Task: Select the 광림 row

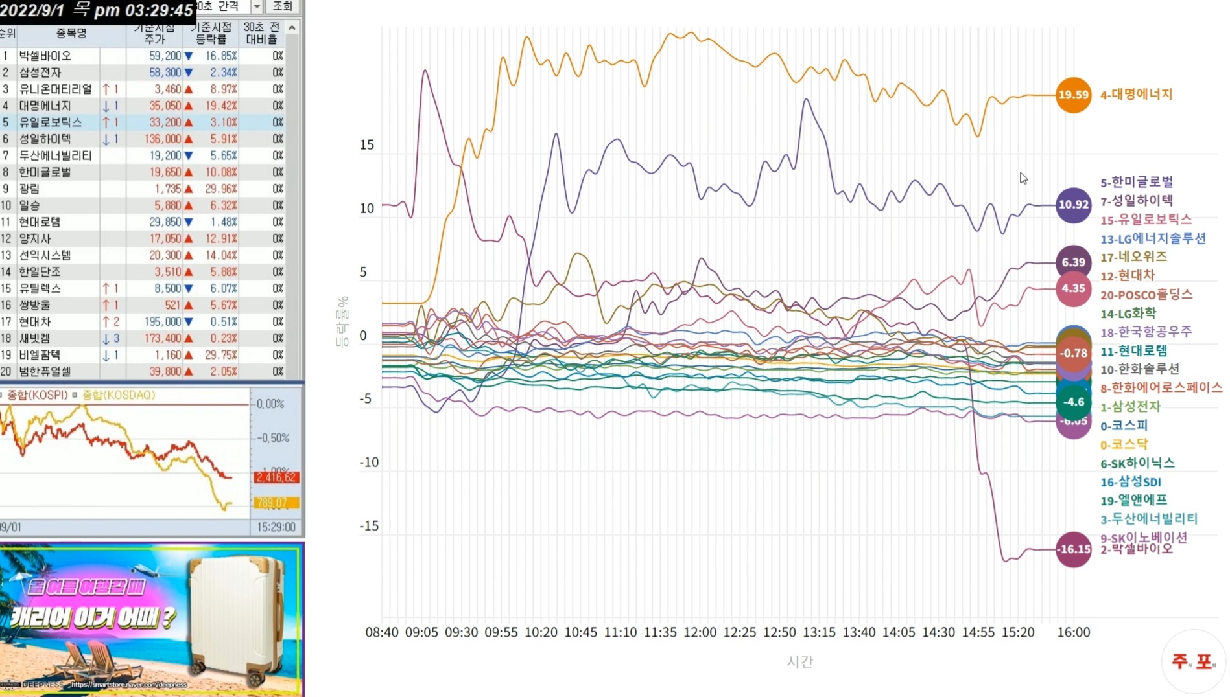Action: point(142,189)
